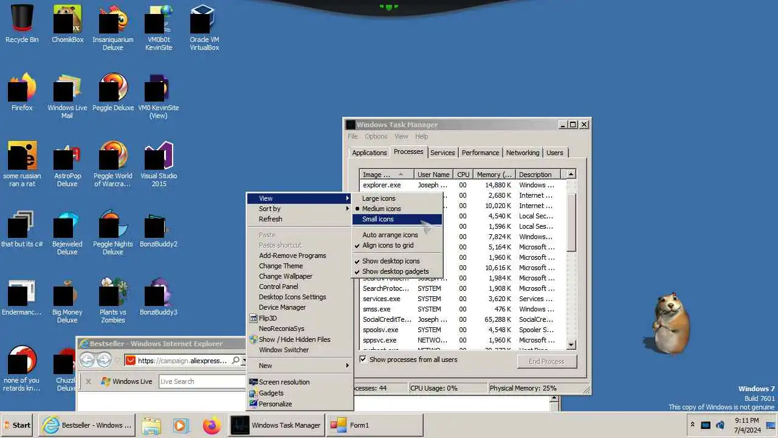Viewport: 778px width, 438px height.
Task: Select the ChomikBox desktop icon
Action: pos(67,24)
